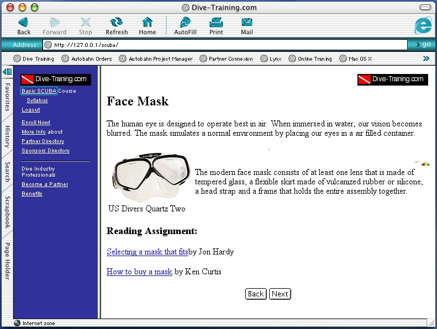Click the US Divers Quartz Two mask image
The height and width of the screenshot is (329, 437).
click(151, 177)
